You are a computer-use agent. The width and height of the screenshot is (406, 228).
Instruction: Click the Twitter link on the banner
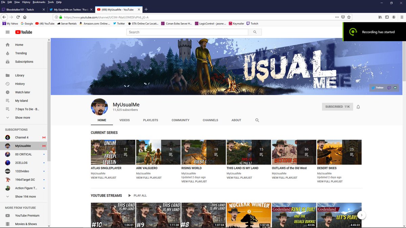[378, 87]
